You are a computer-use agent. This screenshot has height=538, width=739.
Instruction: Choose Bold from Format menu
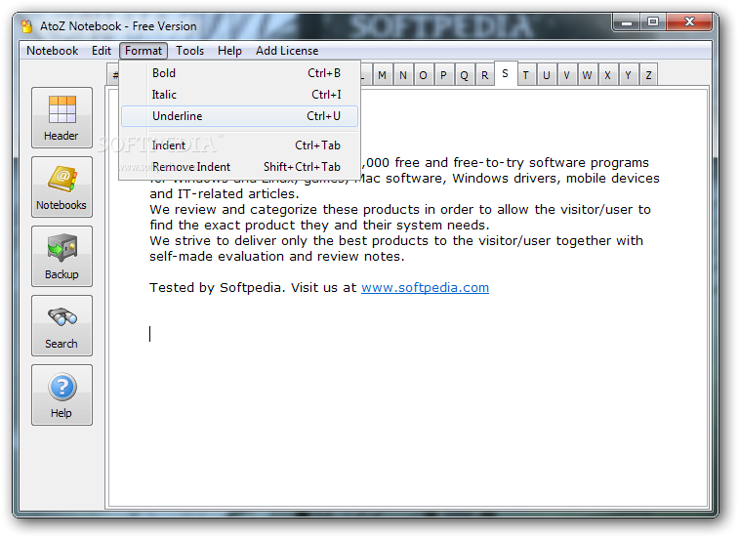tap(239, 73)
